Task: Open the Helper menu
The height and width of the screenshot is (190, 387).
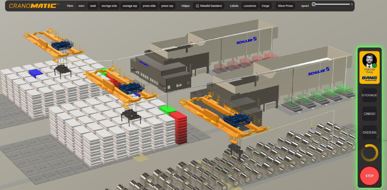Action: [x=185, y=6]
